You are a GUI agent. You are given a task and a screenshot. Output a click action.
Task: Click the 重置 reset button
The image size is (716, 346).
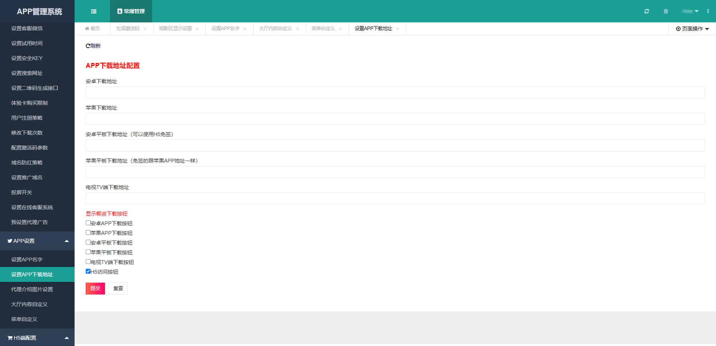(118, 289)
